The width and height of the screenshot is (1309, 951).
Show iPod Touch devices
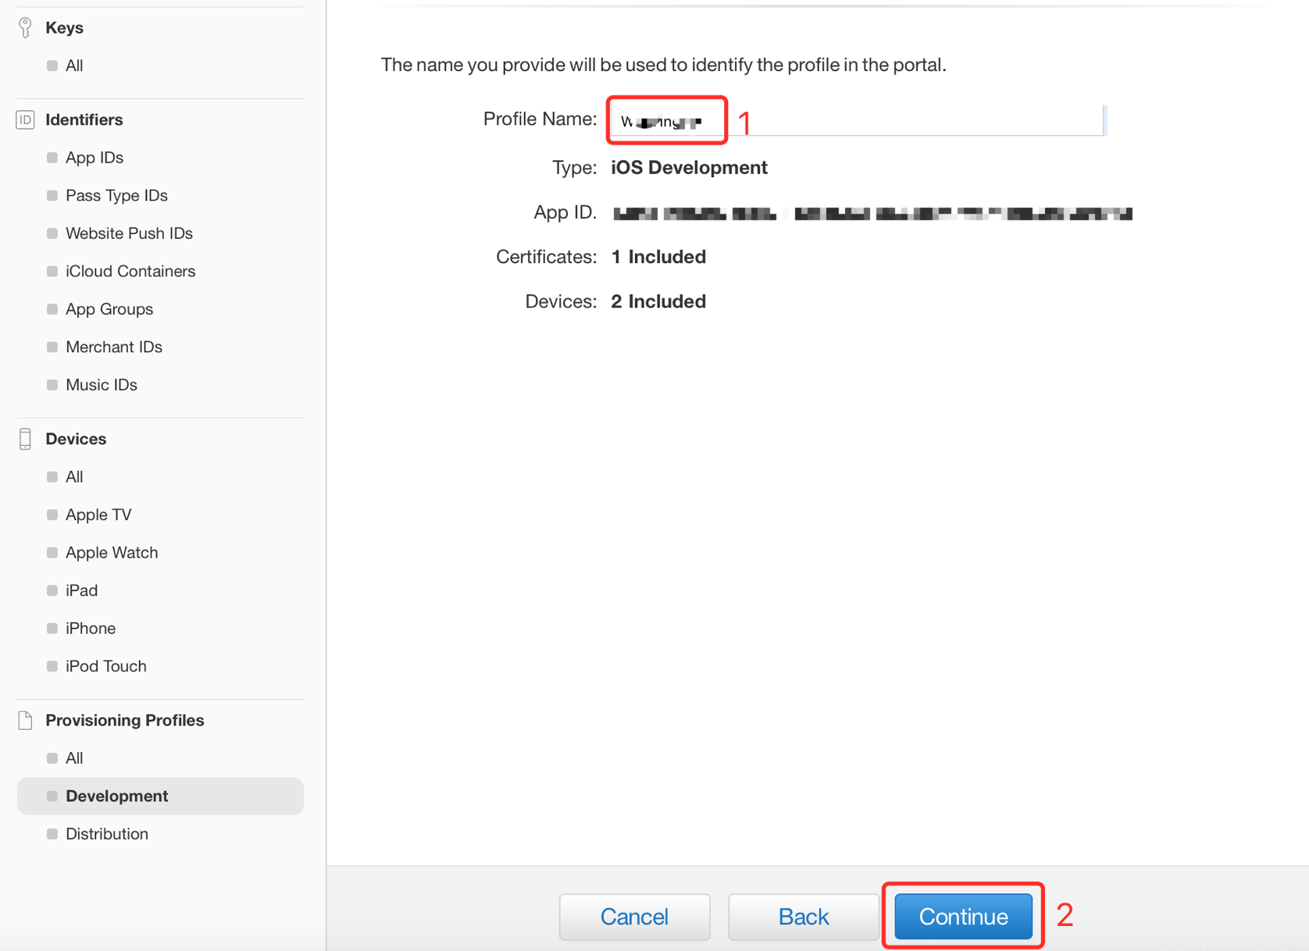(x=106, y=666)
